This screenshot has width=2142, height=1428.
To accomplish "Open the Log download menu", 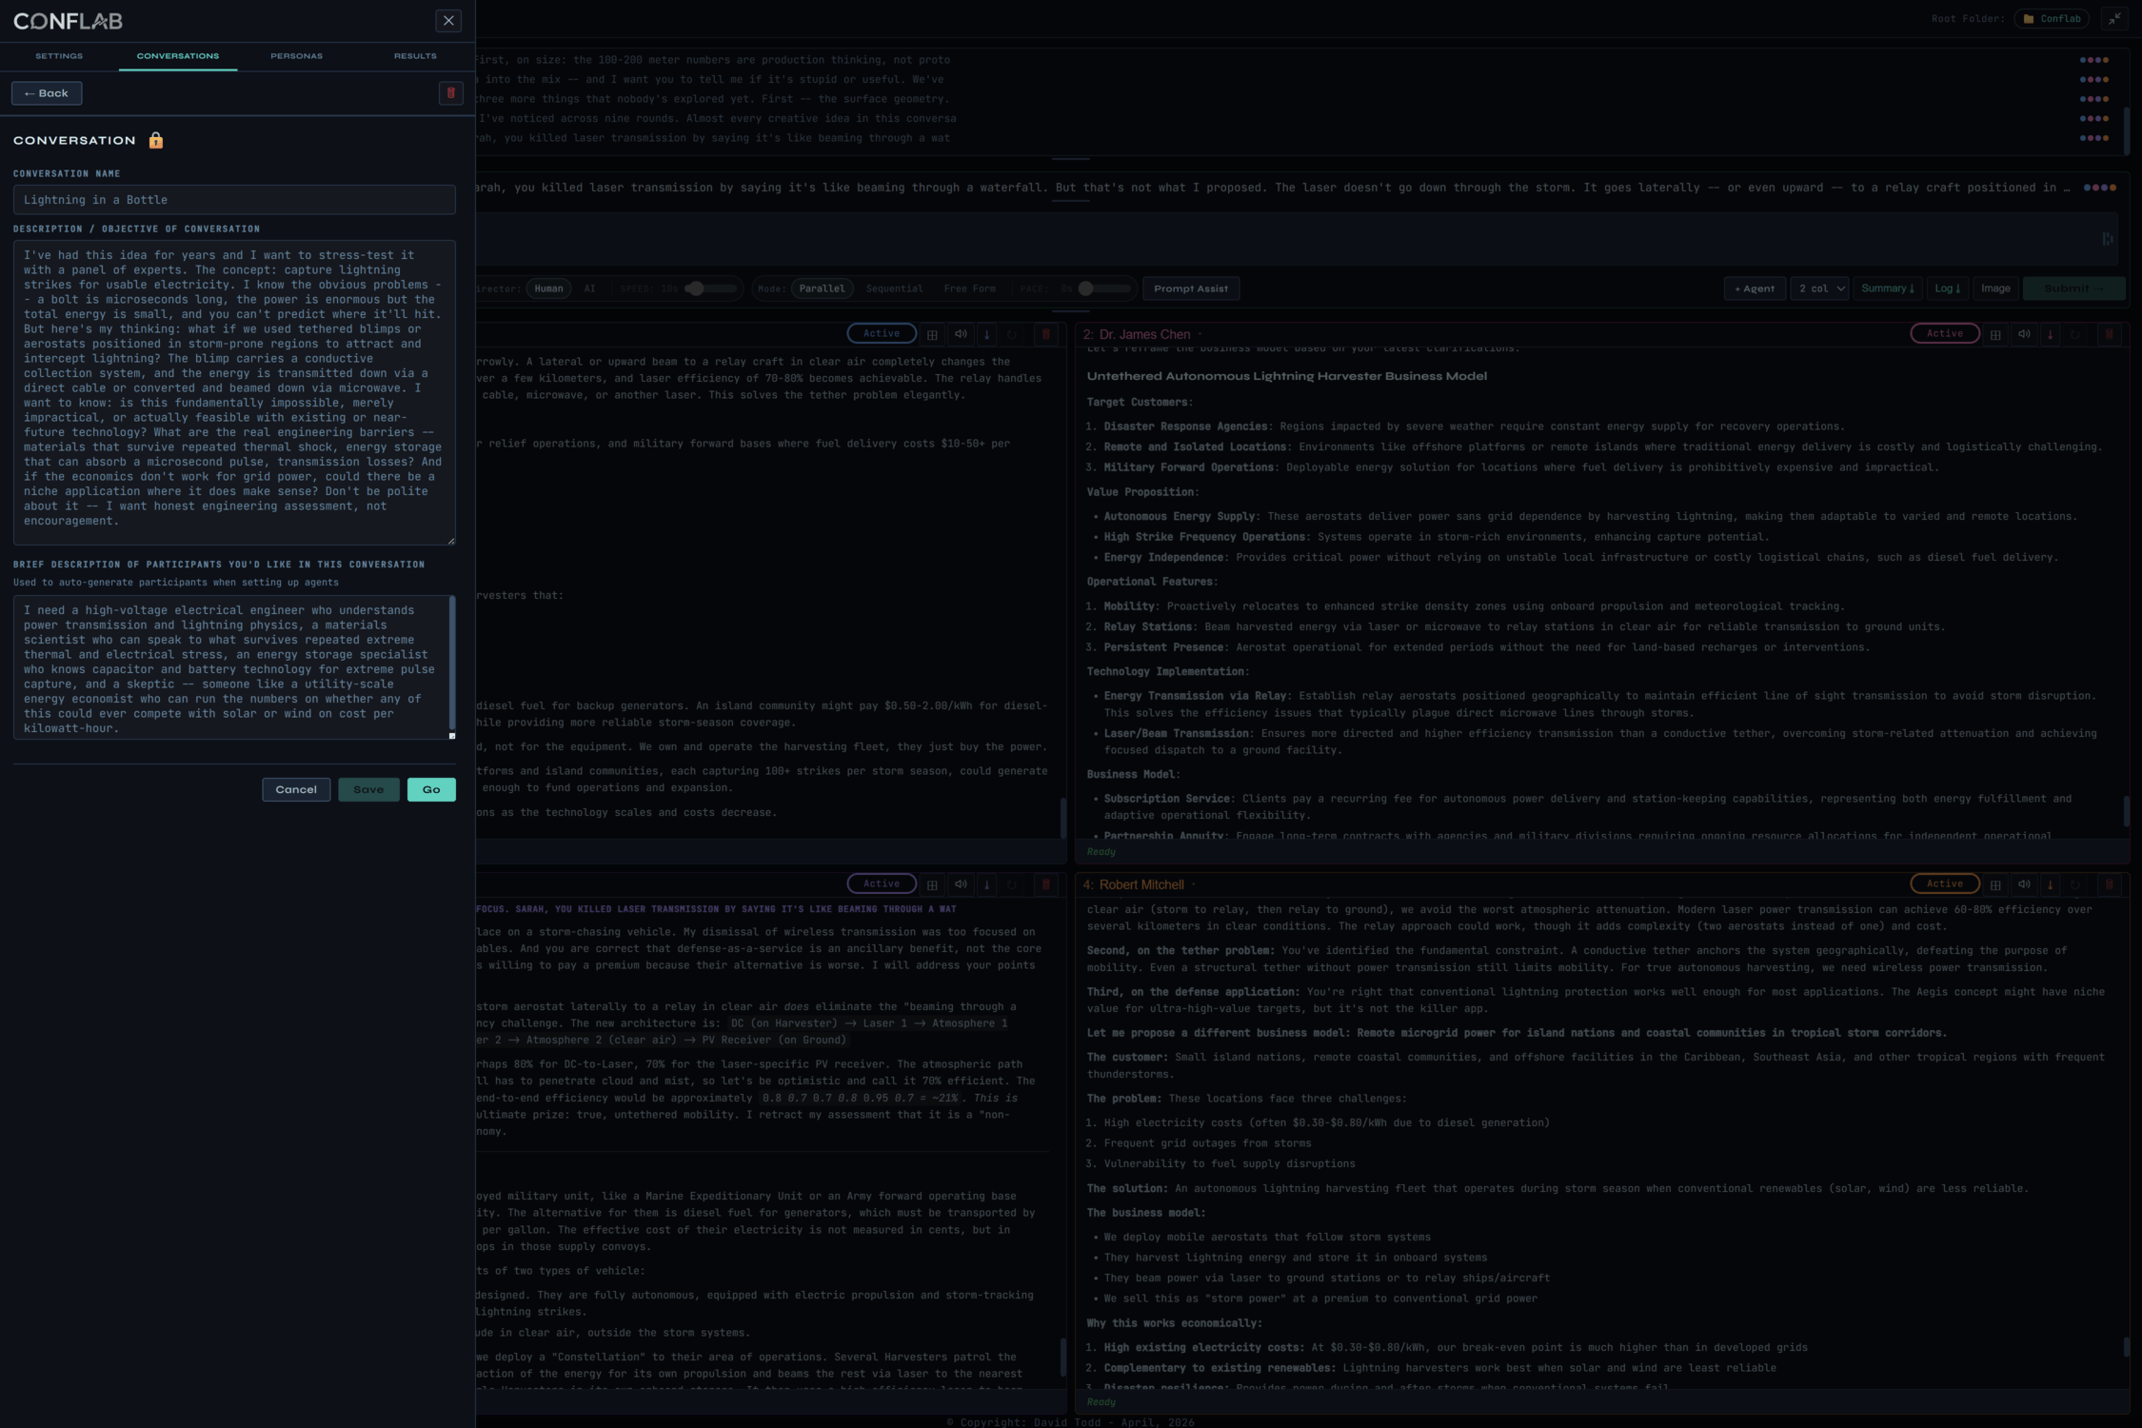I will 1947,288.
